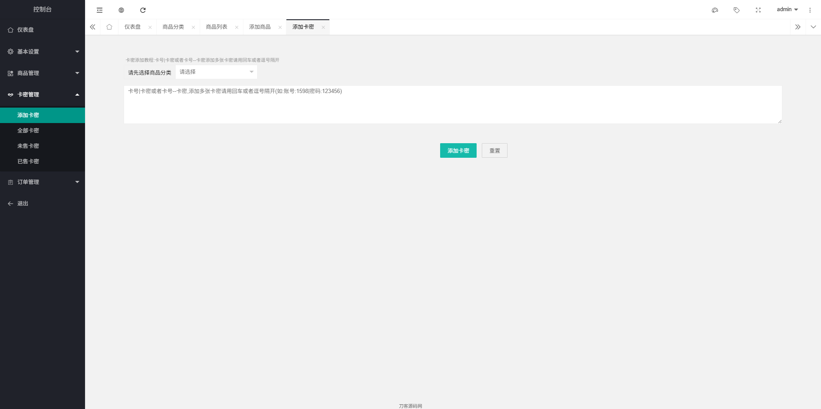Screen dimensions: 821x409
Task: Toggle fullscreen mode icon
Action: pyautogui.click(x=758, y=10)
